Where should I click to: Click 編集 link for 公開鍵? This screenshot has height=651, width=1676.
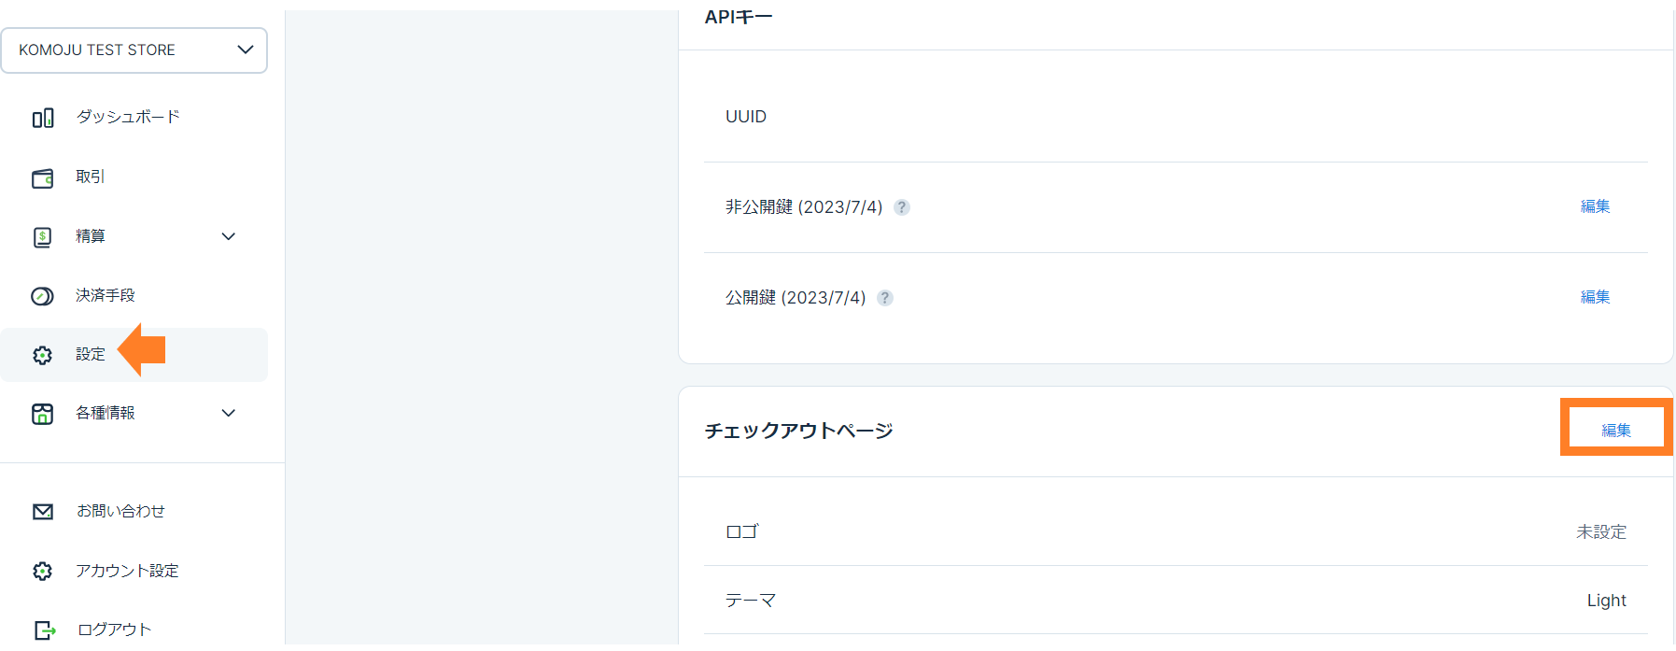(1595, 297)
